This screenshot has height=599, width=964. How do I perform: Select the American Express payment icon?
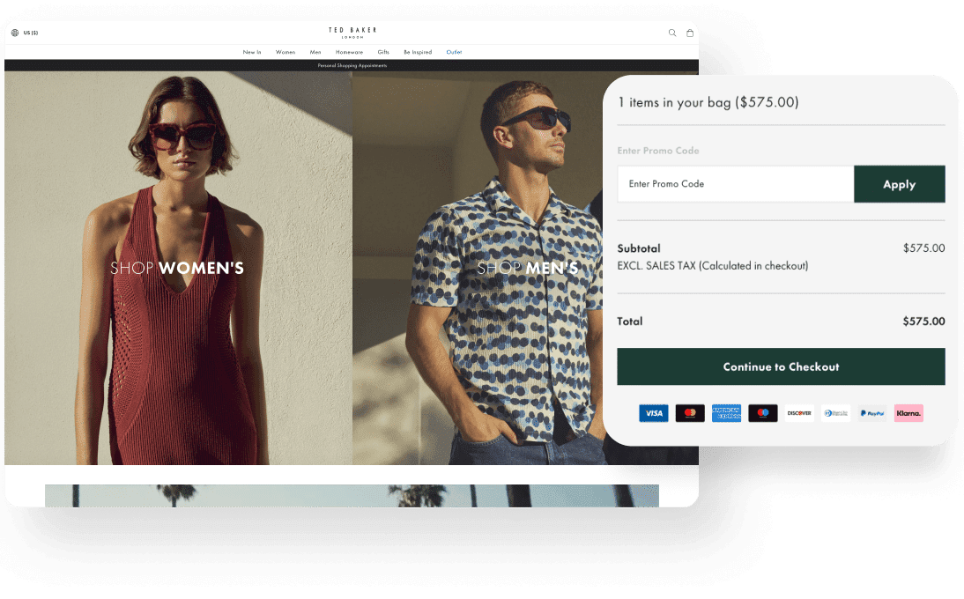[x=726, y=413]
